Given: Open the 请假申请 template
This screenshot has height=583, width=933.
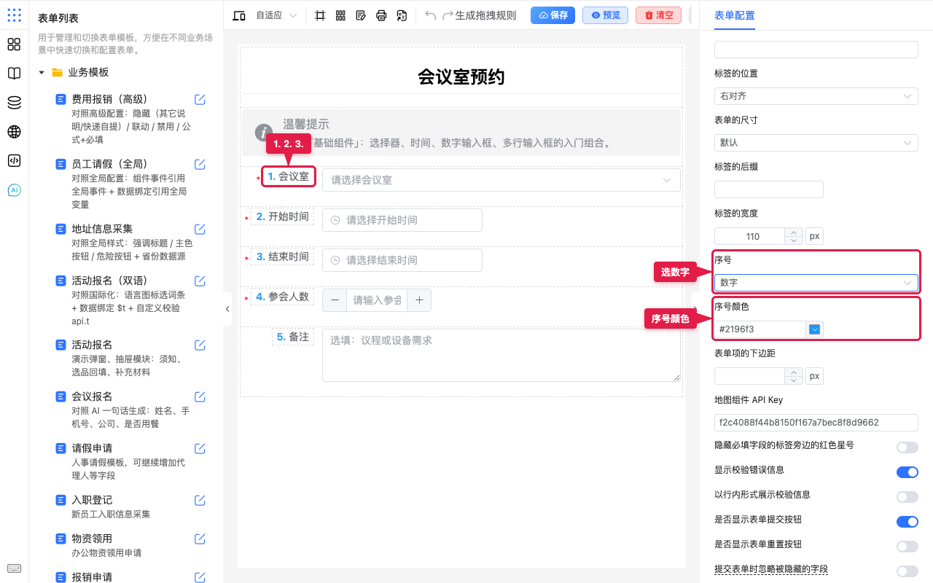Looking at the screenshot, I should (x=92, y=448).
